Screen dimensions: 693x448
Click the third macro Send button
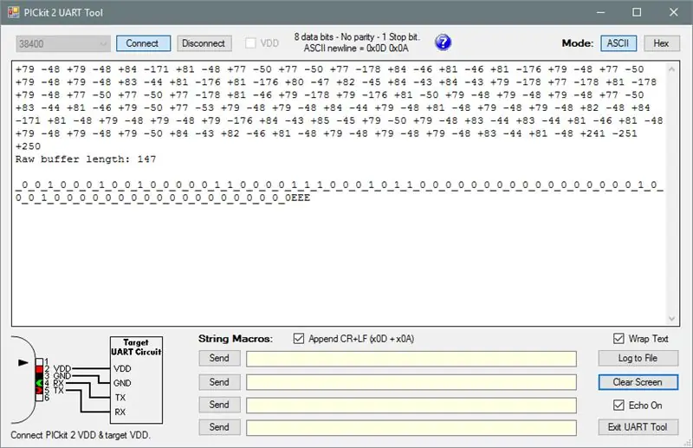tap(219, 405)
